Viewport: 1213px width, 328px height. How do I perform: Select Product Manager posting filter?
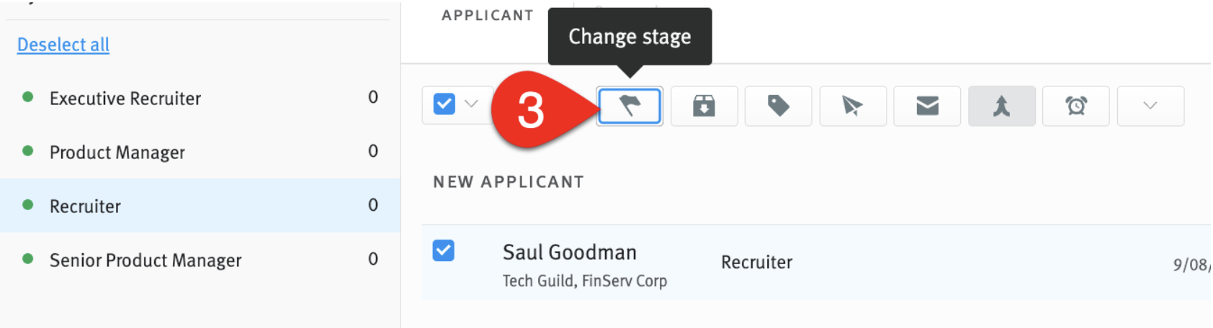(x=200, y=152)
